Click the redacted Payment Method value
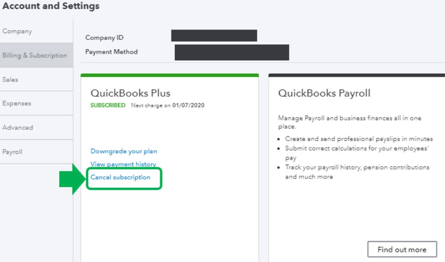 tap(232, 52)
